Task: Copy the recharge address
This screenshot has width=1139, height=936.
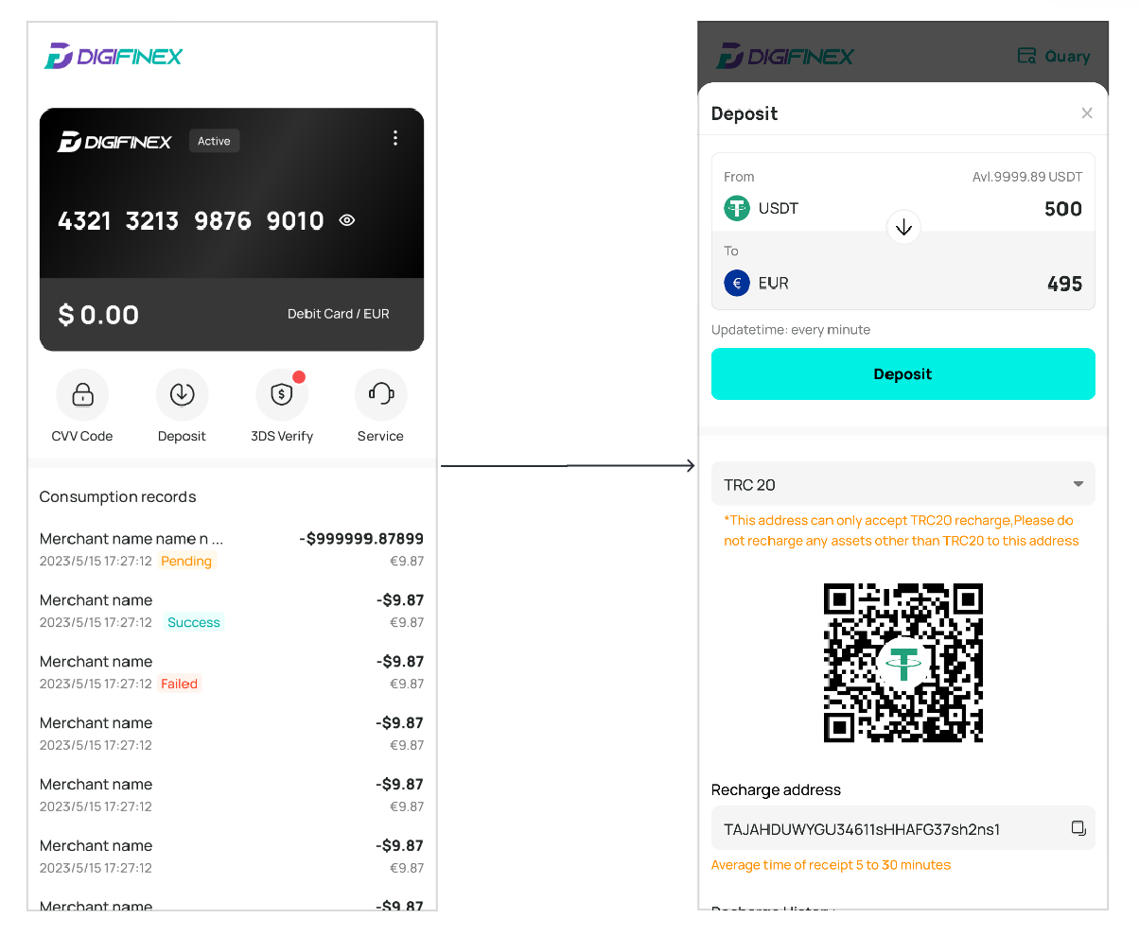Action: (x=1078, y=828)
